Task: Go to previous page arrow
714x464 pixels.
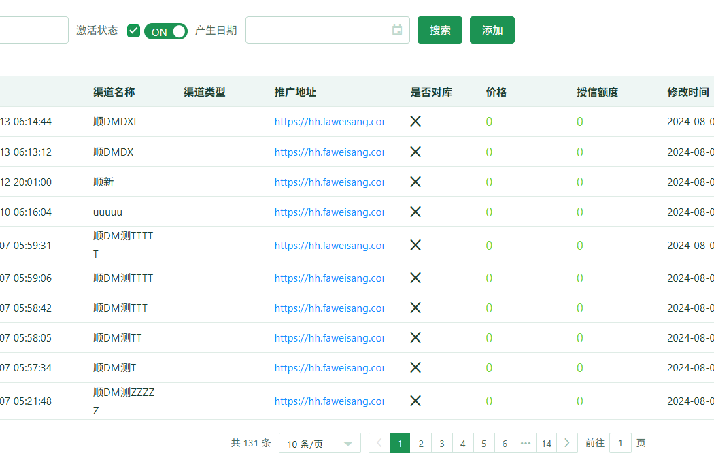Action: 379,443
